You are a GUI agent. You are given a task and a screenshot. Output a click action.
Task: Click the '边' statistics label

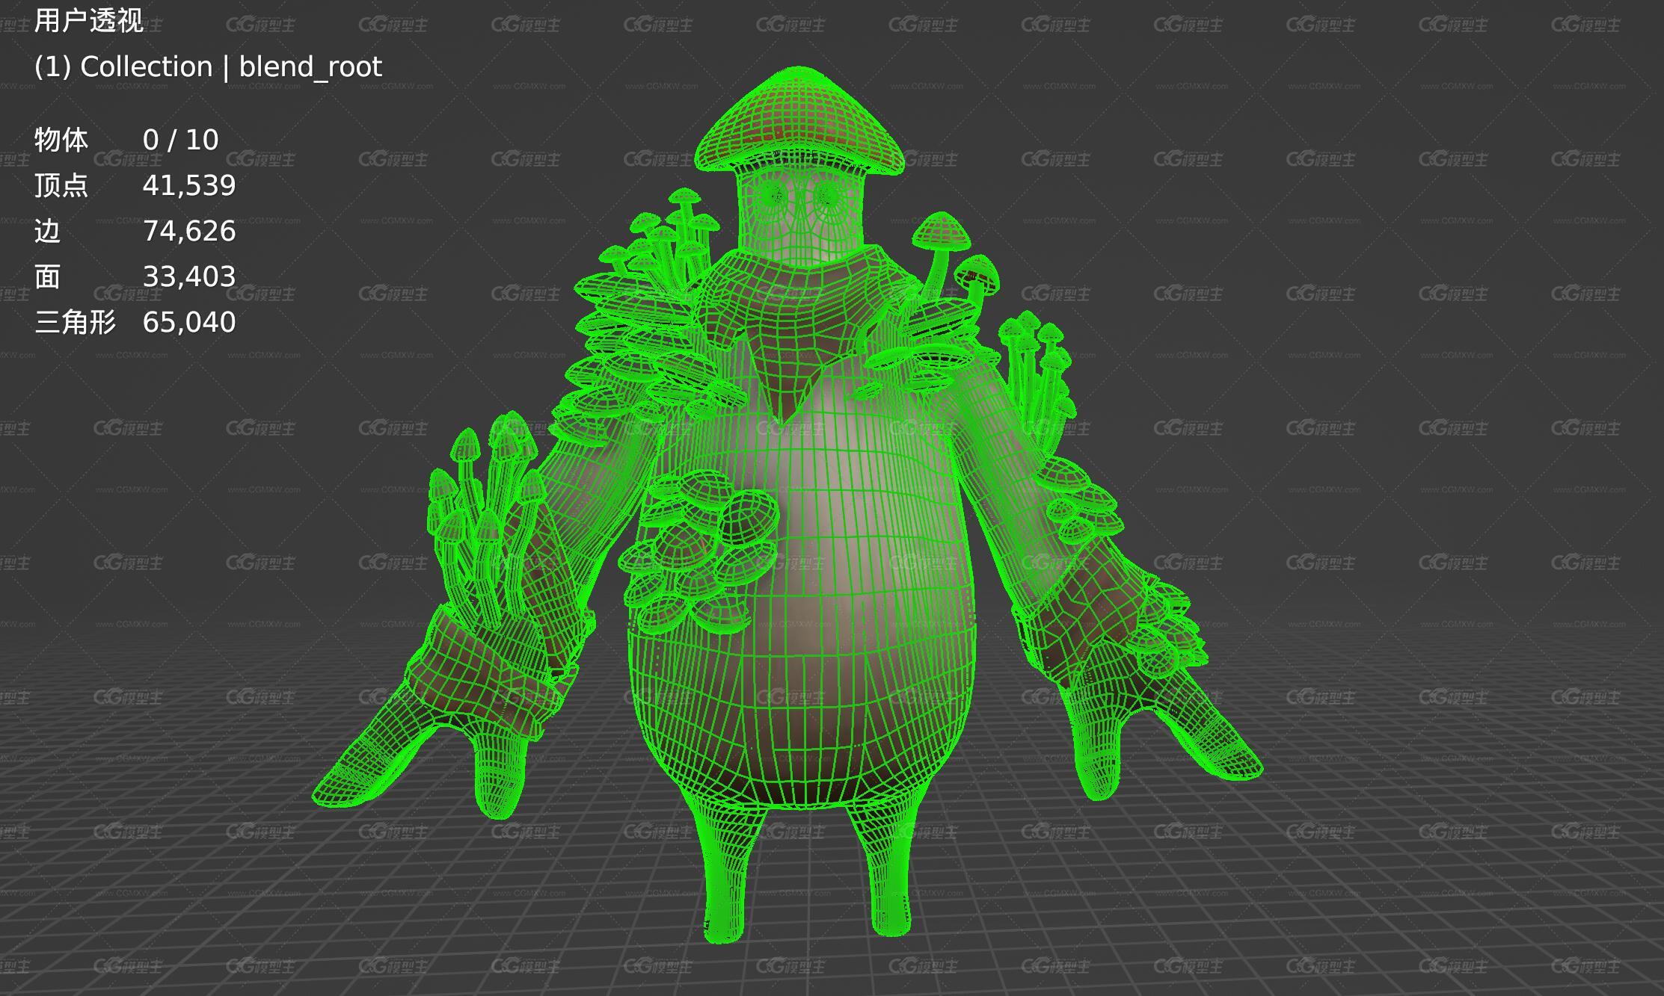tap(47, 231)
